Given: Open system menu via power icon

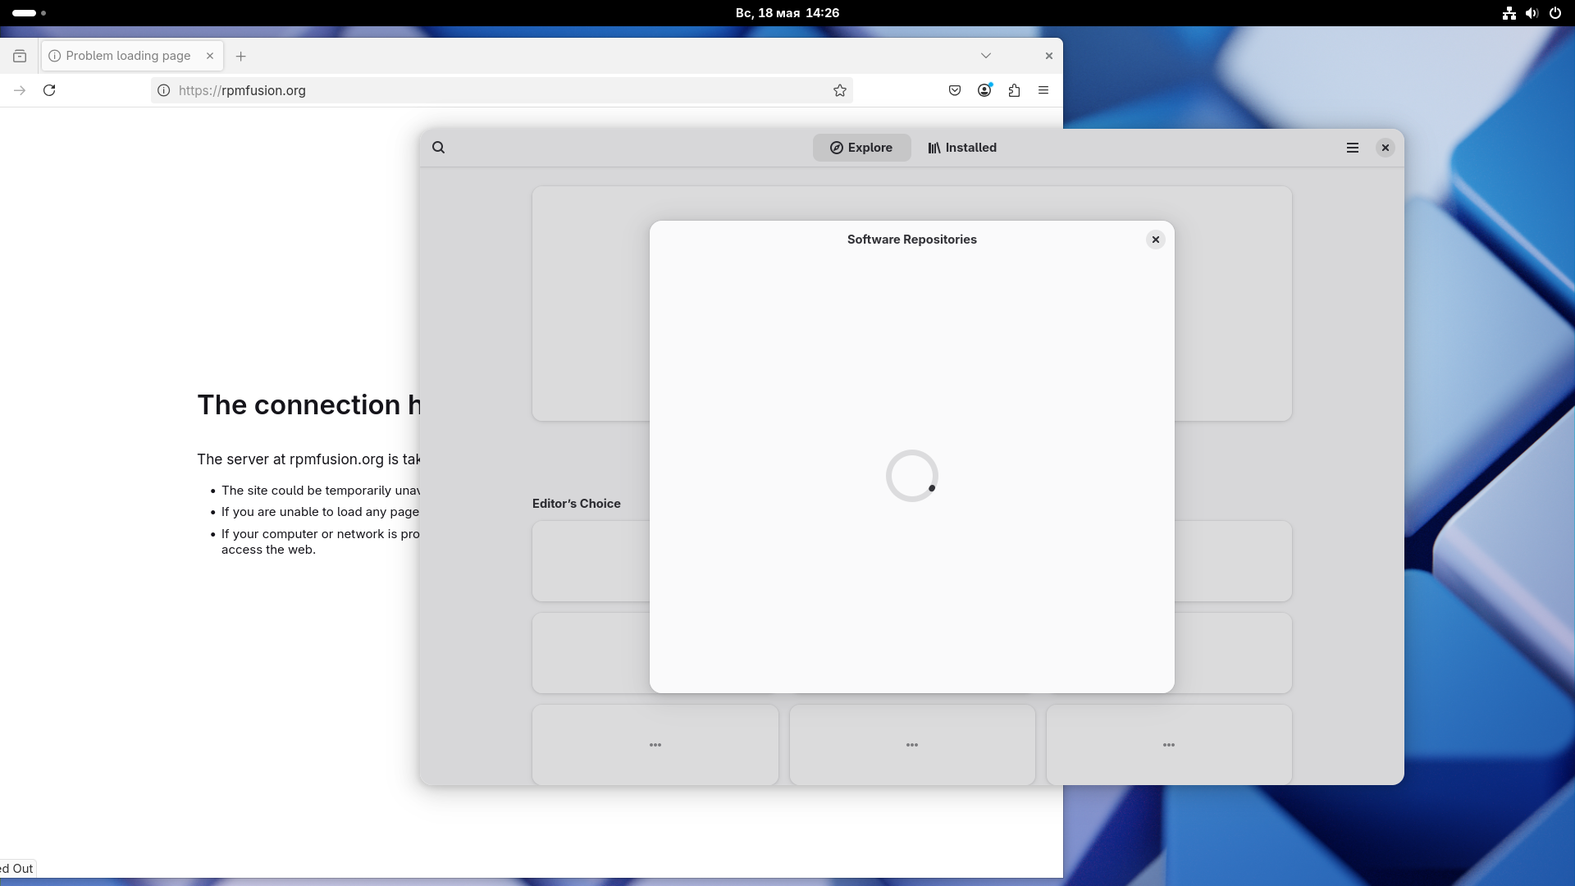Looking at the screenshot, I should (1554, 13).
